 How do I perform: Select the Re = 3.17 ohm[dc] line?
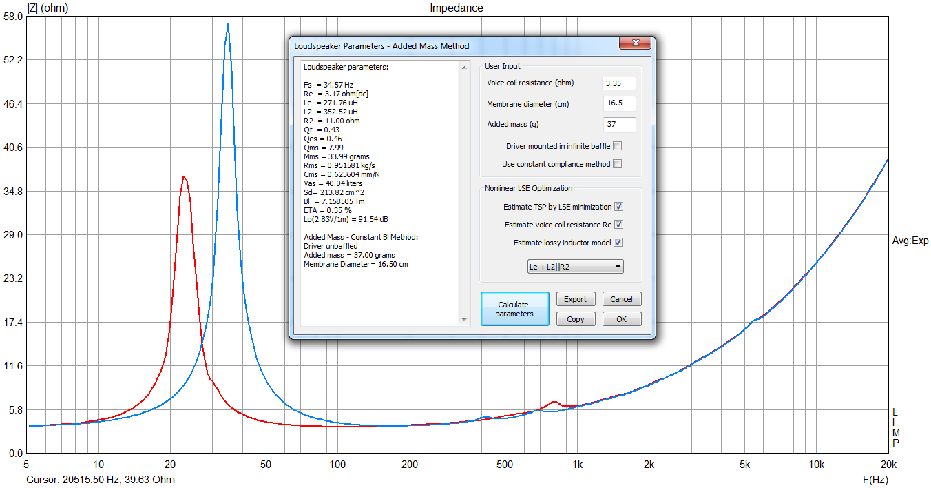pos(336,94)
